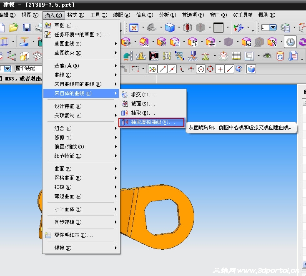Choose 抽取虚拟曲线(V)... in the submenu
The image size is (306, 276).
[151, 123]
